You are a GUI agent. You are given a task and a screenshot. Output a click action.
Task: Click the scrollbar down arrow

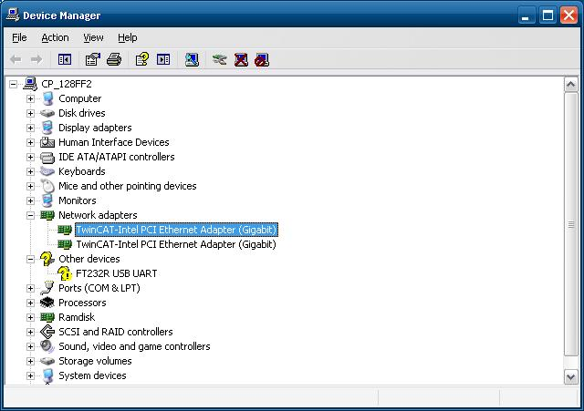[570, 376]
